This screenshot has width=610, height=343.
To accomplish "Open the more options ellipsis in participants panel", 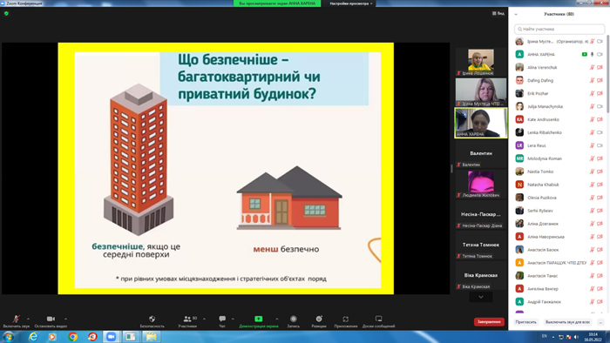I will pyautogui.click(x=600, y=322).
